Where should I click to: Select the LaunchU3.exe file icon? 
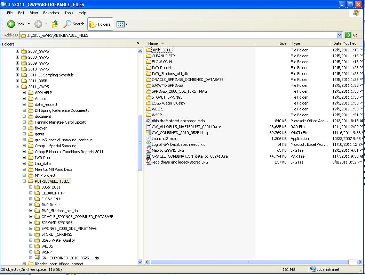tap(148, 139)
